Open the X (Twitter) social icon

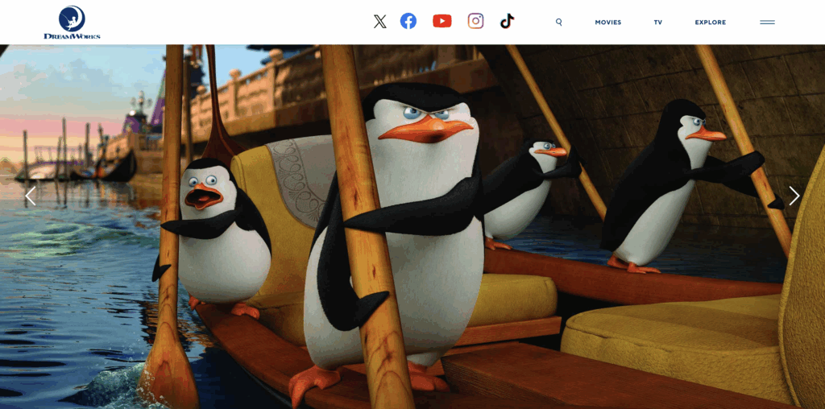point(380,22)
